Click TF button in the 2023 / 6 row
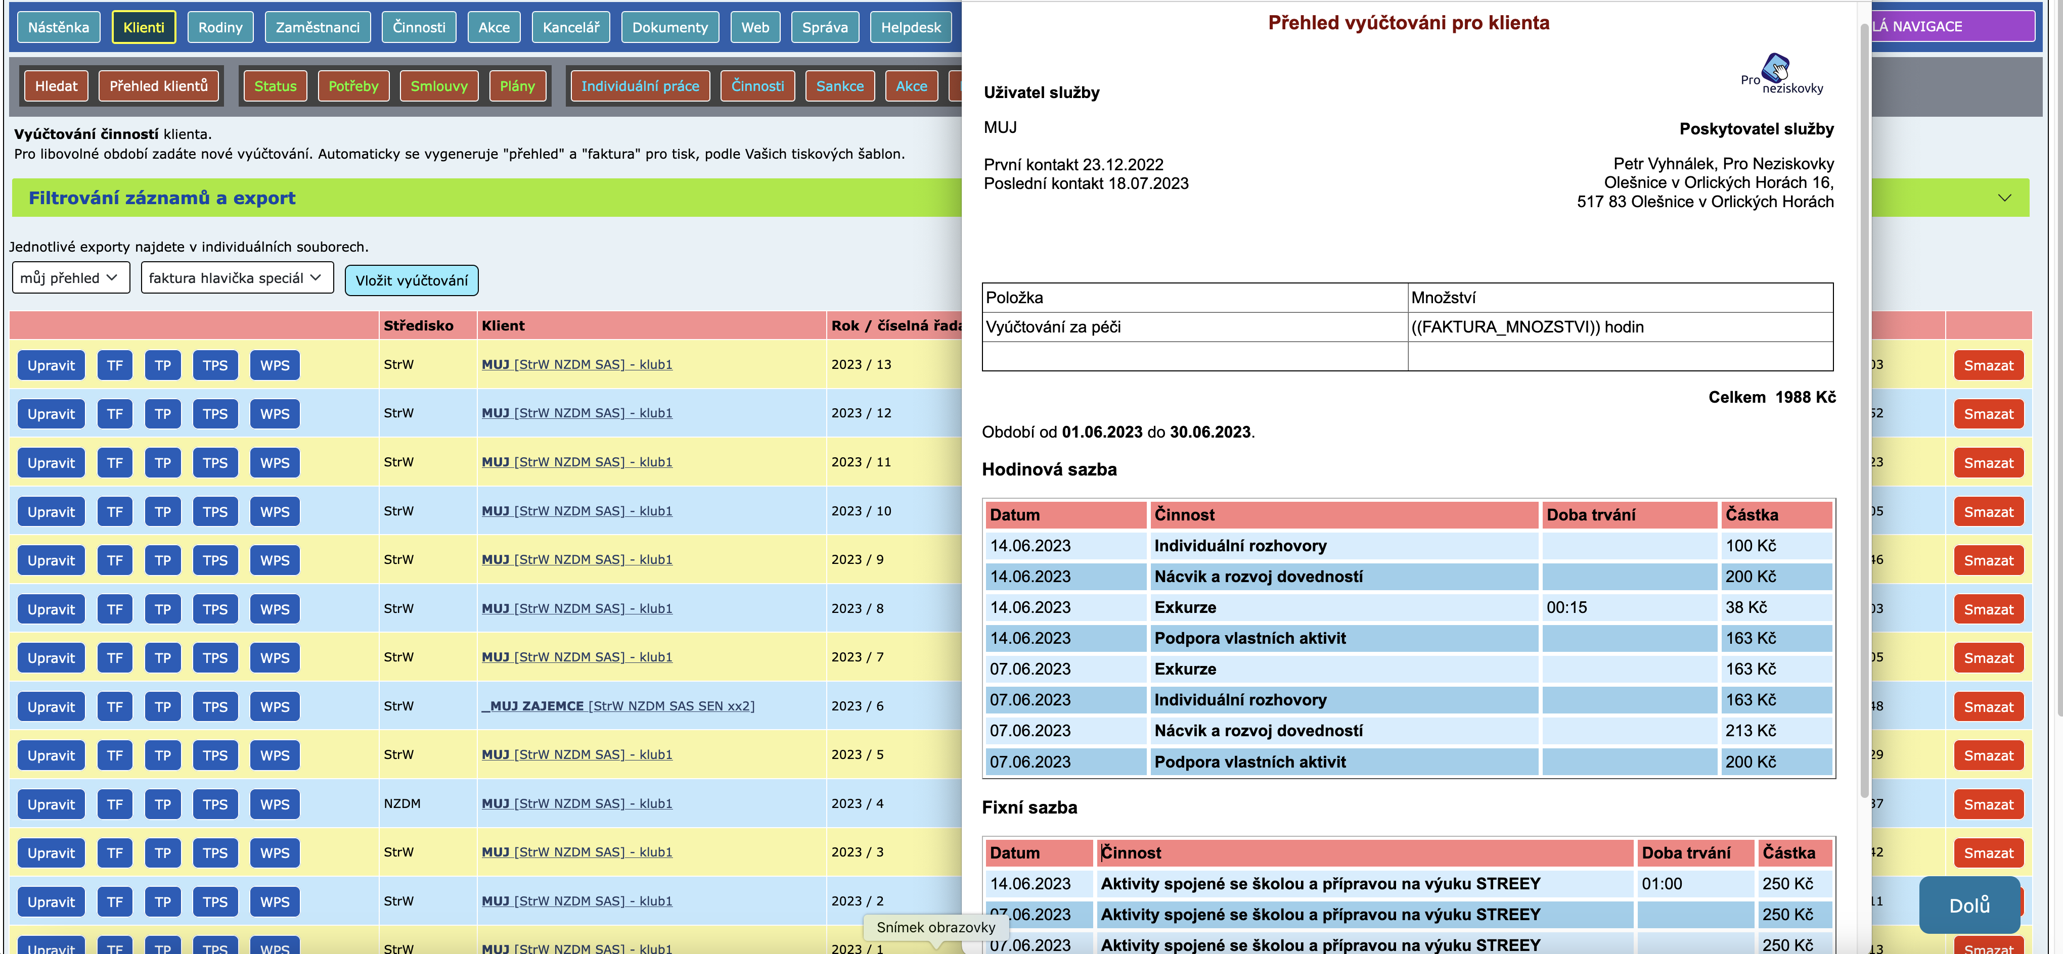Viewport: 2063px width, 954px height. [x=114, y=707]
